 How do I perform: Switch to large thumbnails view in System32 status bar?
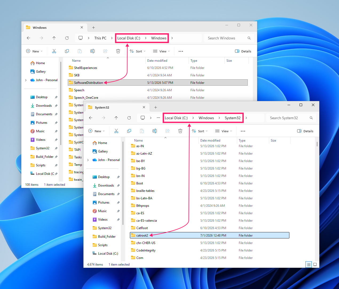click(x=315, y=265)
